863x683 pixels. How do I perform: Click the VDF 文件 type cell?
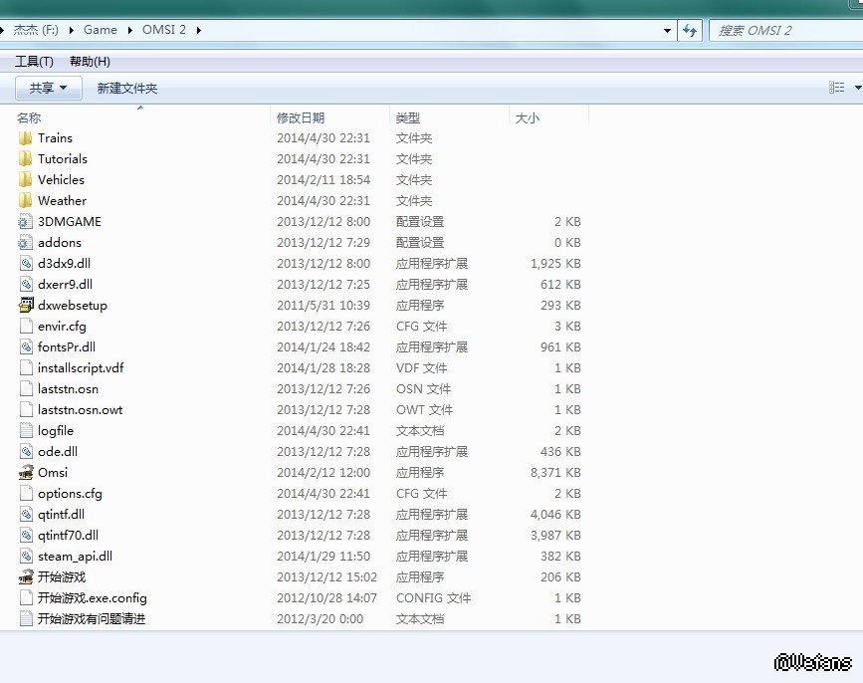(x=422, y=368)
